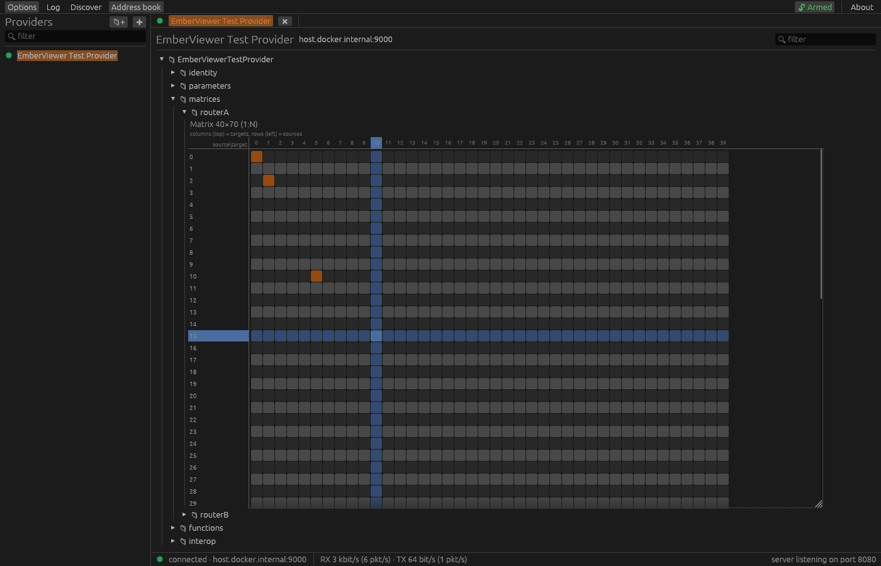Collapse the EmberViewerTestProvider root node

(x=162, y=59)
